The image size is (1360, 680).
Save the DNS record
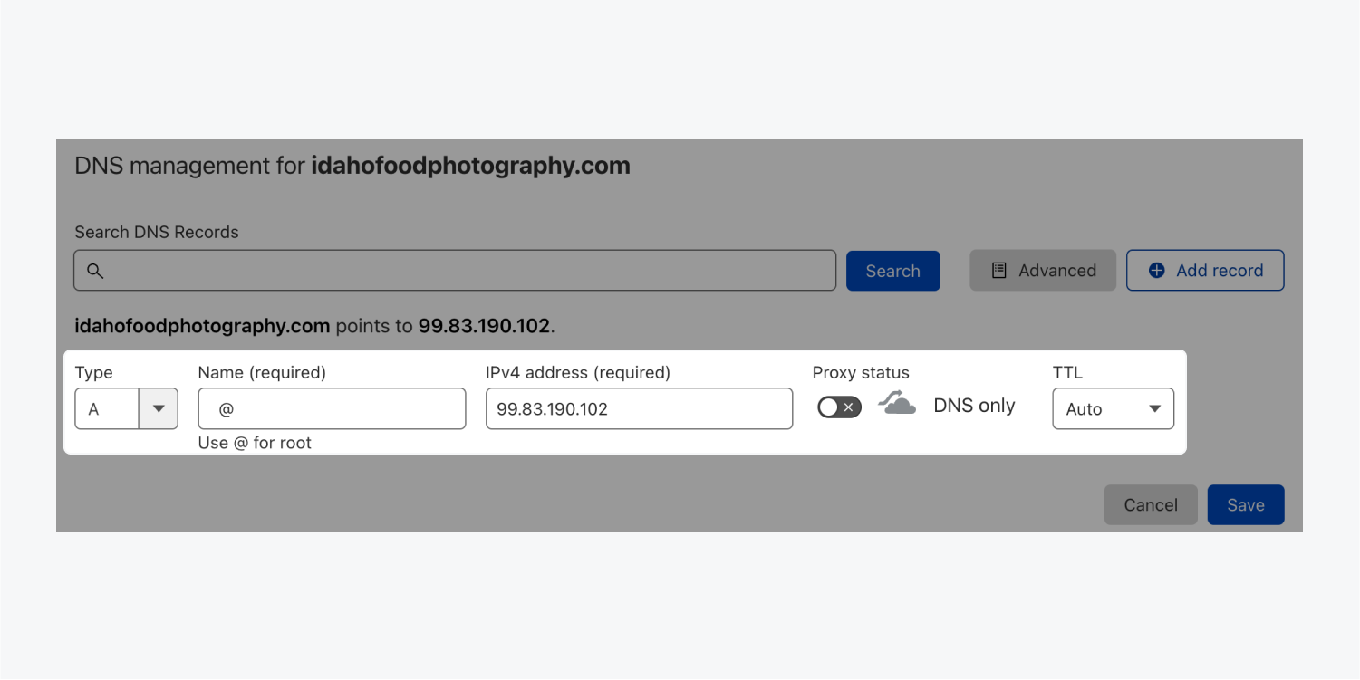(1246, 505)
